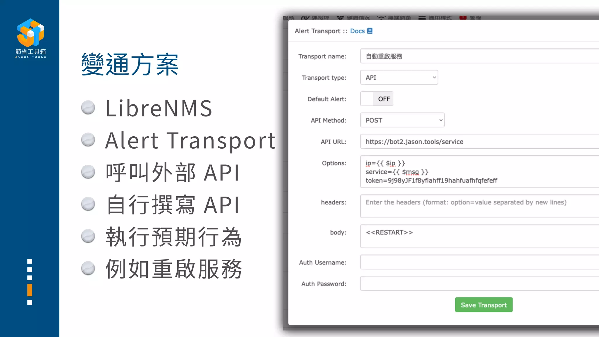599x337 pixels.
Task: Click the body text area
Action: 480,236
